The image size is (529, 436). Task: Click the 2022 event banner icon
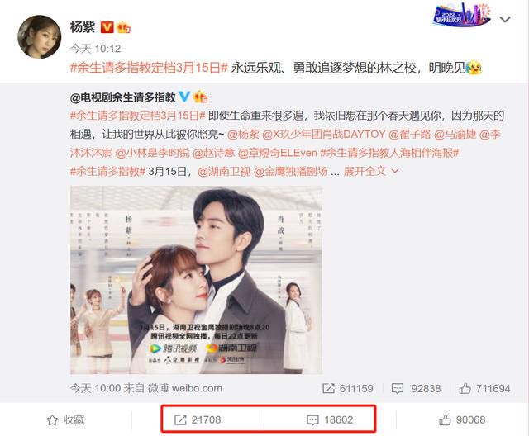click(461, 15)
